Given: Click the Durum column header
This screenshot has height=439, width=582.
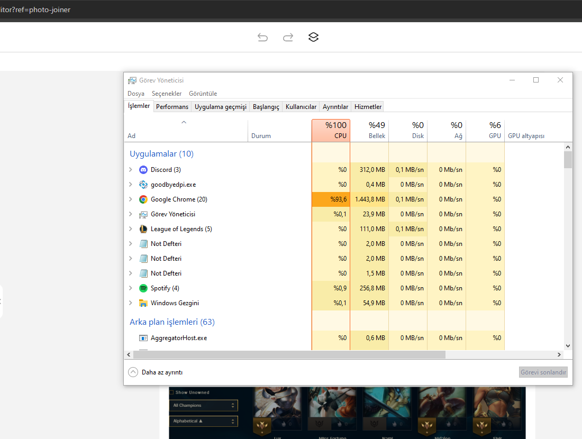Looking at the screenshot, I should [x=280, y=130].
